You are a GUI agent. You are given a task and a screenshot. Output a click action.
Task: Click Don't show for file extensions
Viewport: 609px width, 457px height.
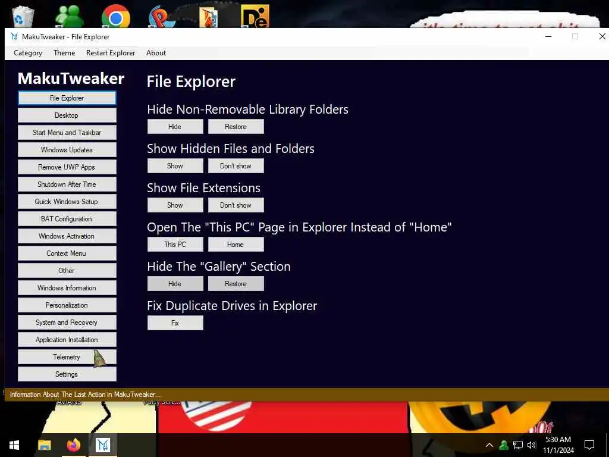pyautogui.click(x=236, y=205)
